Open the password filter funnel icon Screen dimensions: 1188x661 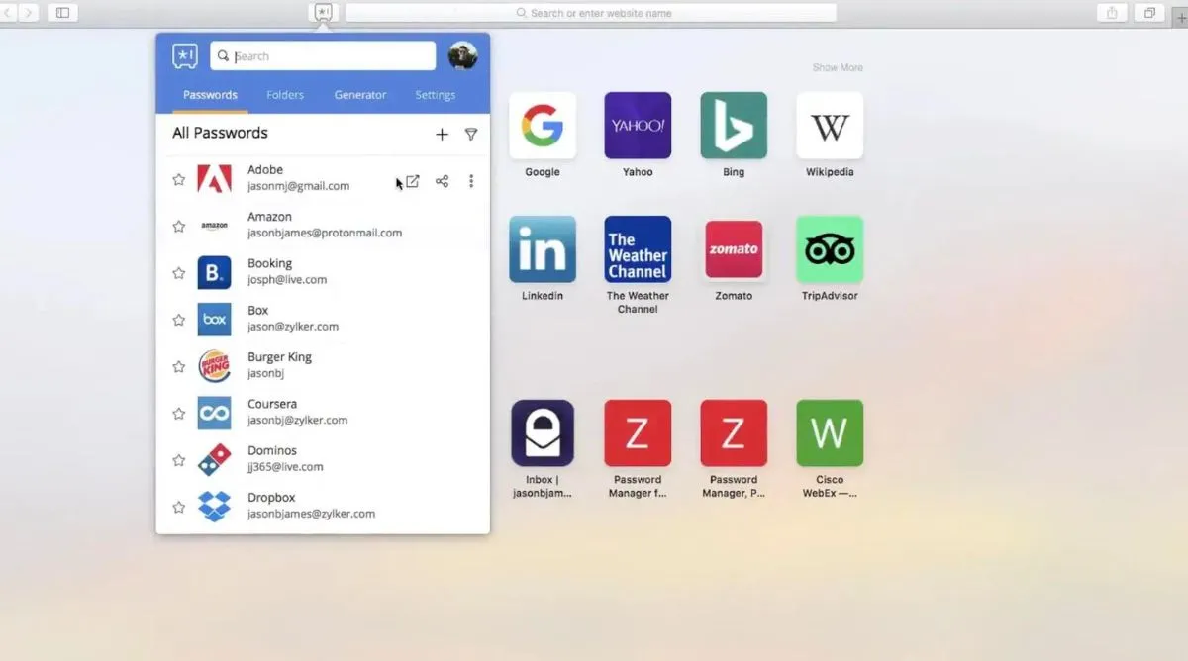coord(471,135)
